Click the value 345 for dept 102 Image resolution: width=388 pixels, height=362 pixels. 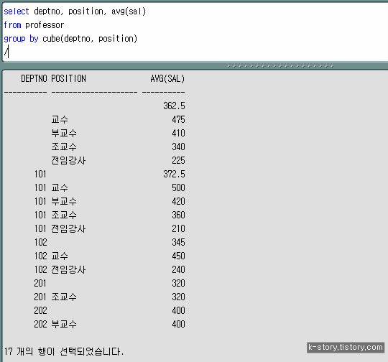pyautogui.click(x=178, y=242)
